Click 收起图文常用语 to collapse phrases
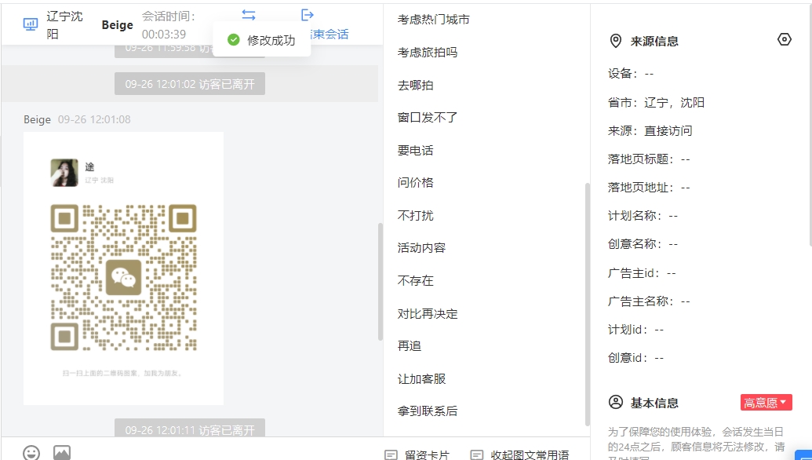The width and height of the screenshot is (812, 460). (519, 455)
